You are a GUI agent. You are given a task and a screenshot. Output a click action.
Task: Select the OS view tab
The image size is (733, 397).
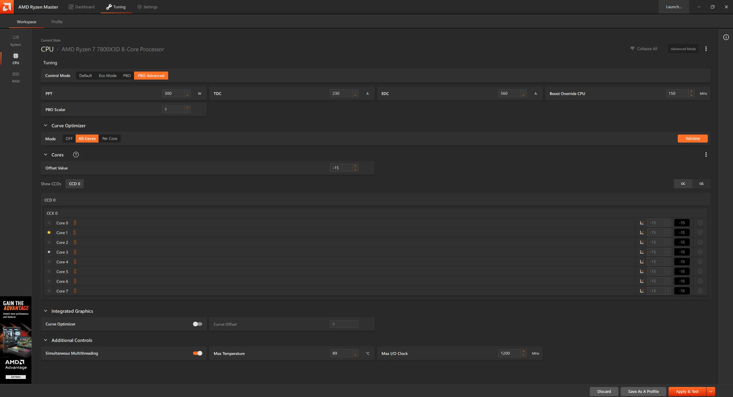click(701, 184)
